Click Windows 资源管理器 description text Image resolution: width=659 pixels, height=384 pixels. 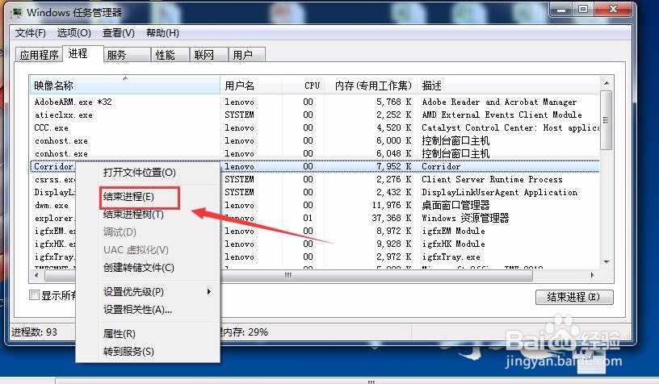click(x=465, y=219)
